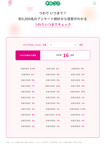105x144 pixels.
Task: Click the まめコミ logo
Action: [x=53, y=3]
